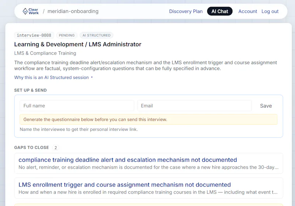
Task: Go to the Discovery Plan page
Action: 186,11
